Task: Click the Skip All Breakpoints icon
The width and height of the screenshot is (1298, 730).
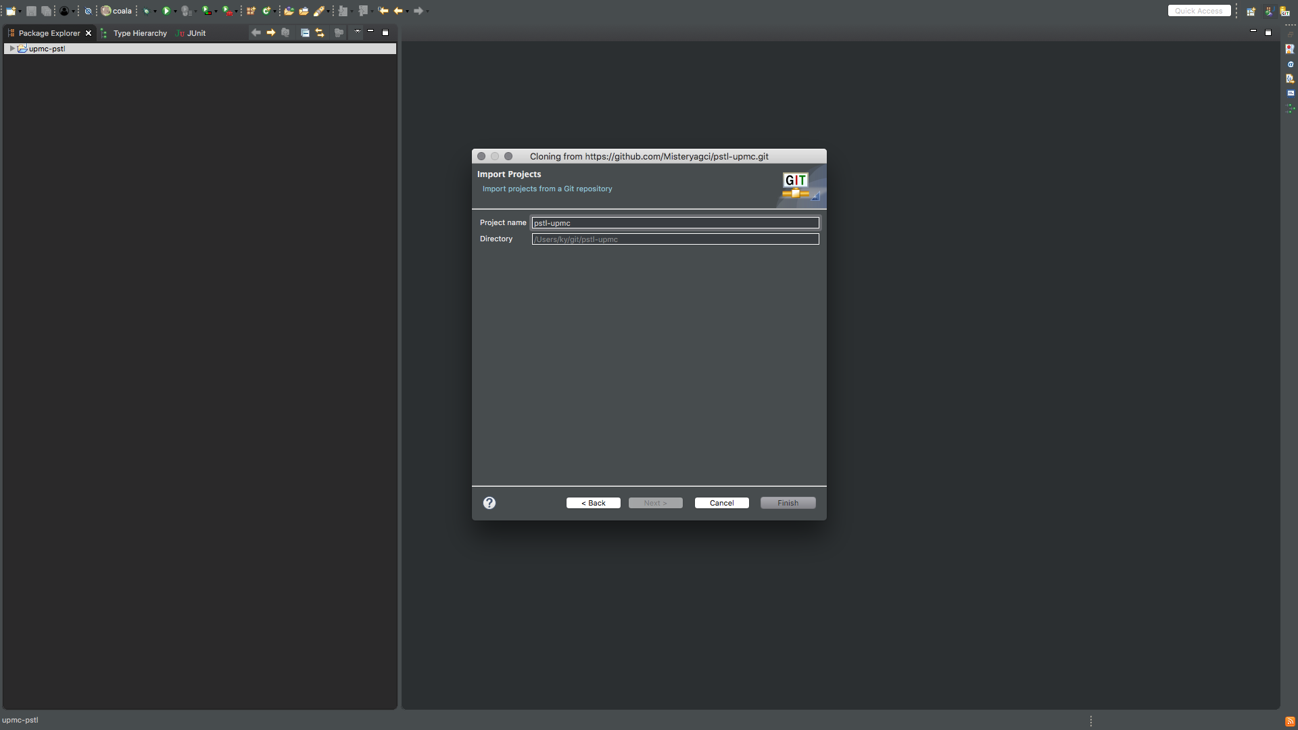Action: pos(88,11)
